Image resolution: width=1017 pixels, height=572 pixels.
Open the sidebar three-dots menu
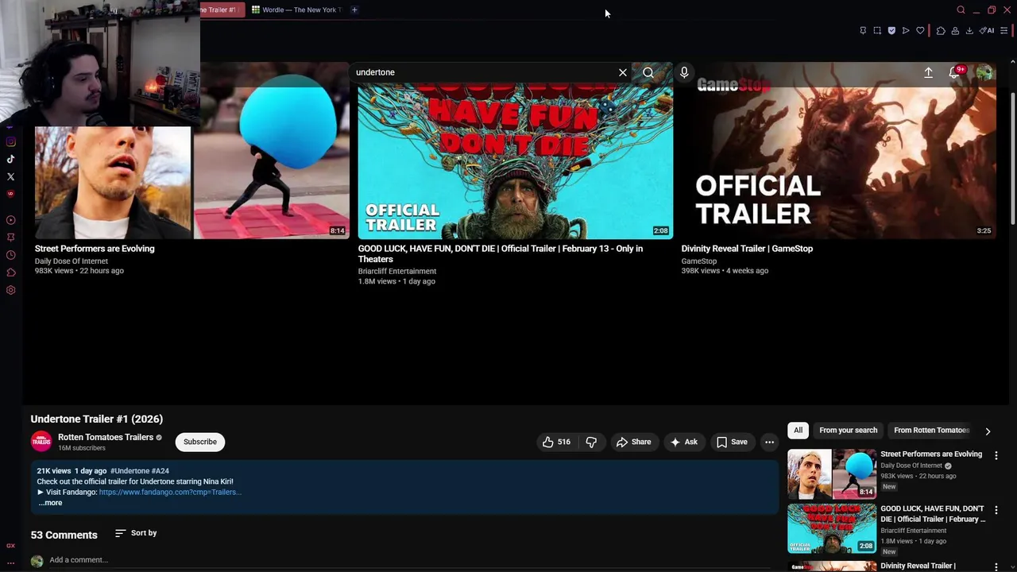coord(10,563)
